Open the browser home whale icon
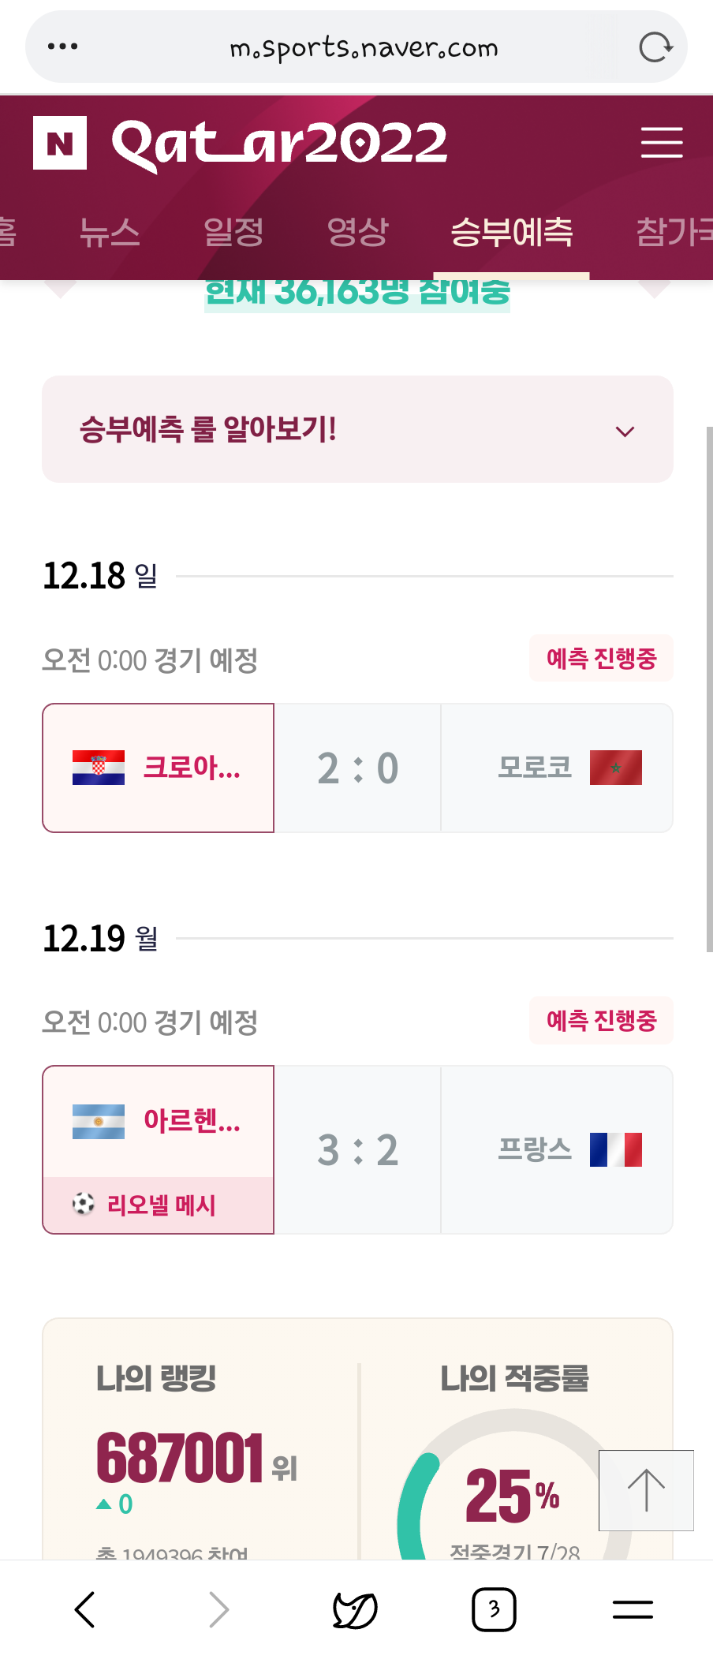Image resolution: width=713 pixels, height=1659 pixels. tap(355, 1609)
